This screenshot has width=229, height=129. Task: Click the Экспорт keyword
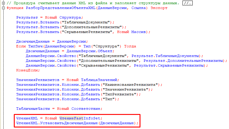[159, 8]
